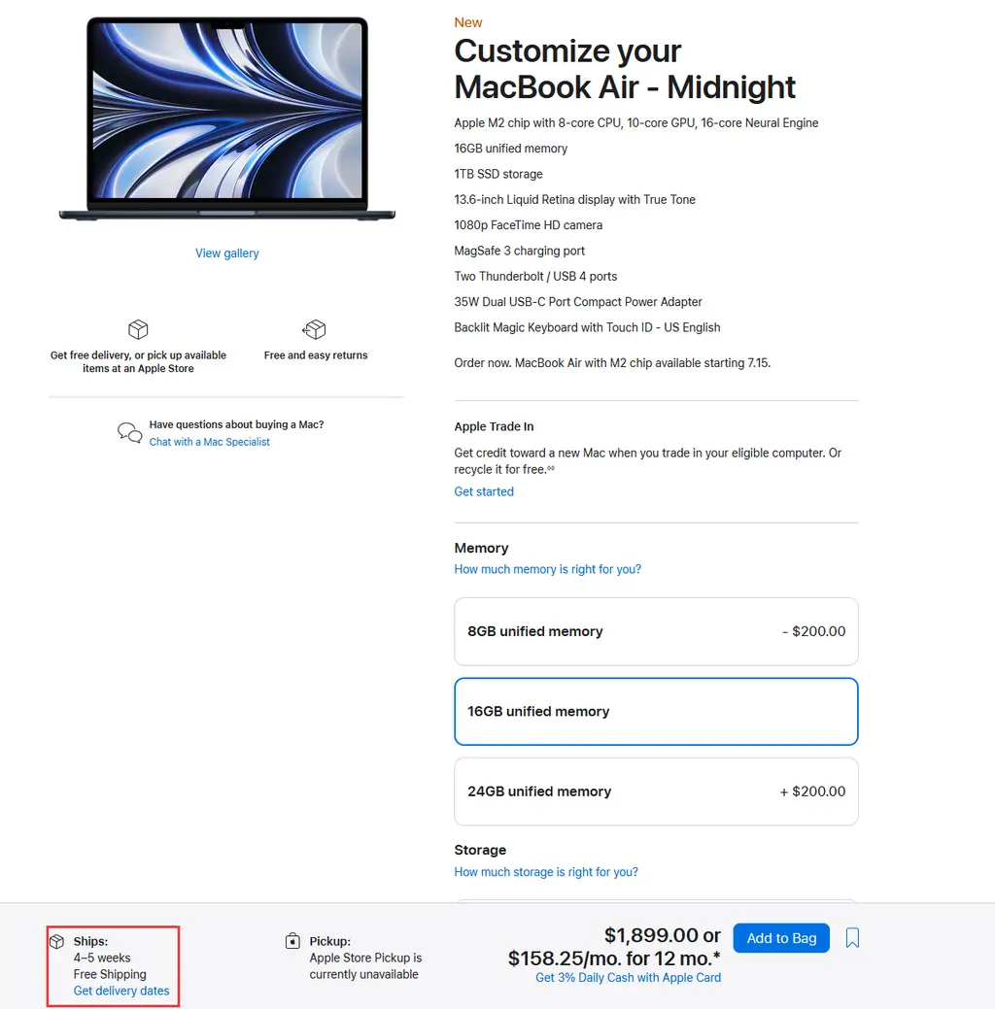This screenshot has width=995, height=1009.
Task: Click the free delivery box icon
Action: point(138,329)
